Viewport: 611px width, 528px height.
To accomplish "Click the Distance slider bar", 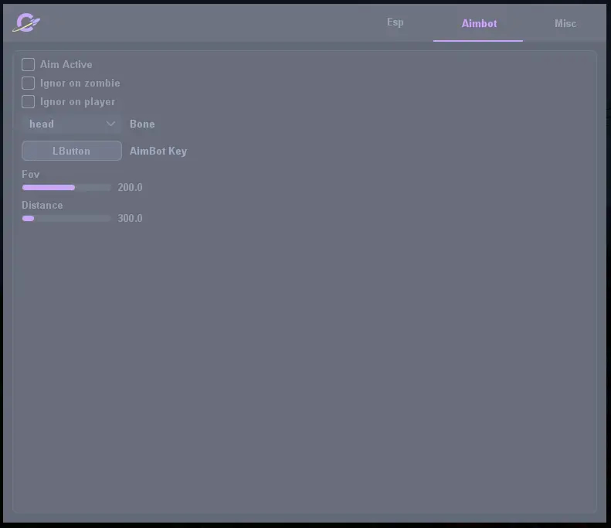I will coord(66,219).
